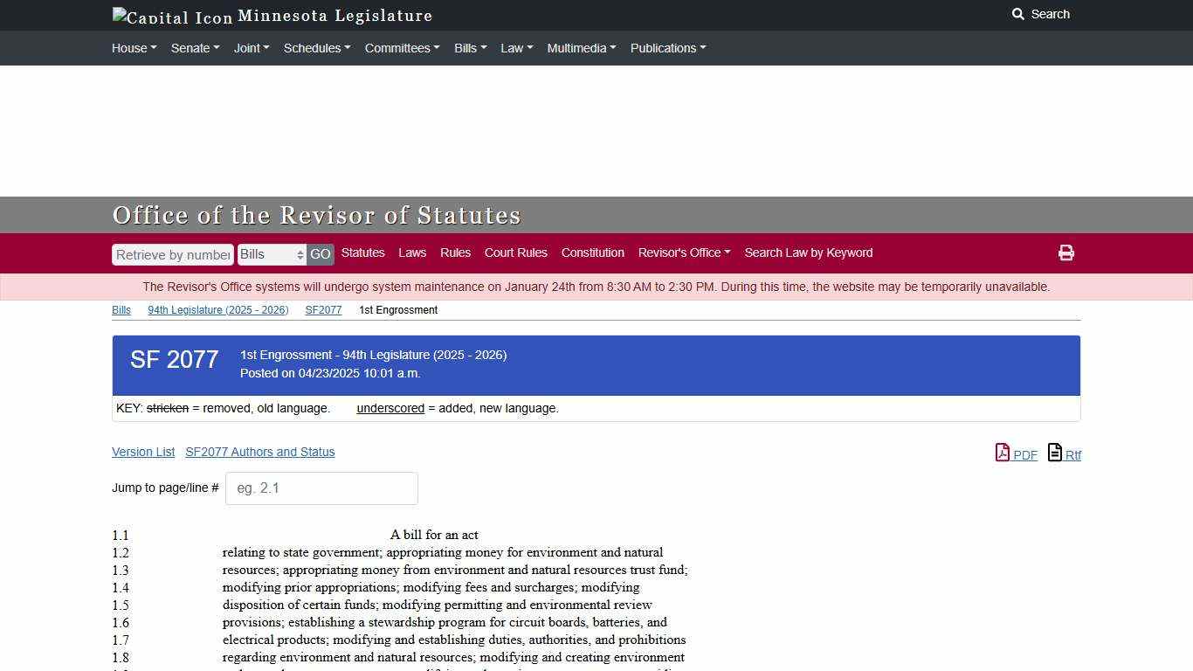Navigate to Statutes in the red navbar
The height and width of the screenshot is (671, 1193).
pos(362,252)
